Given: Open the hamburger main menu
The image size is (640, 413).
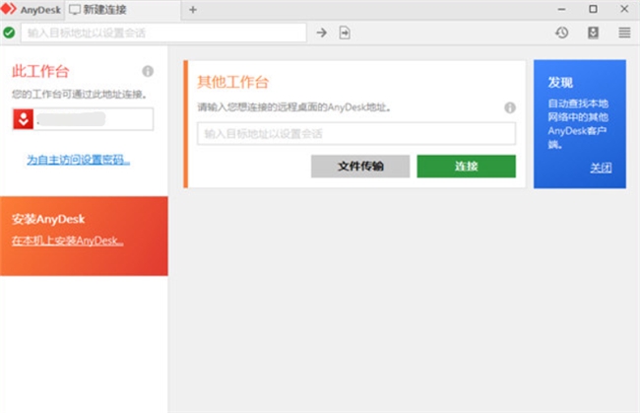Looking at the screenshot, I should pos(624,33).
